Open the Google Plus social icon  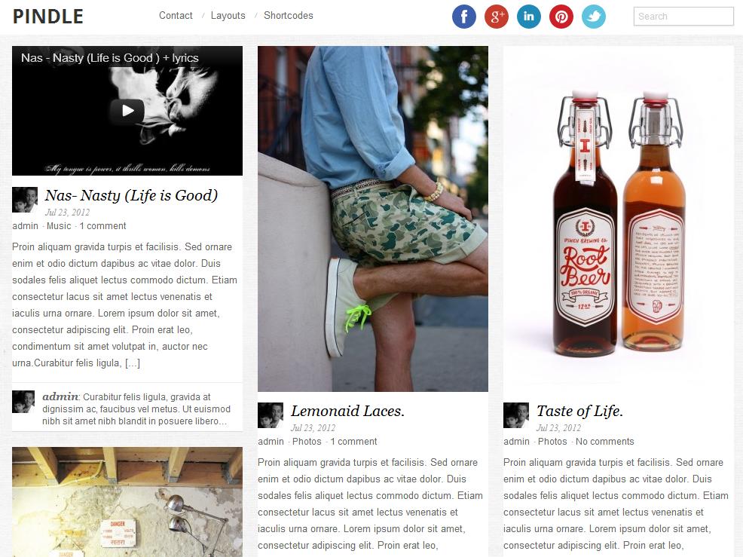tap(496, 17)
